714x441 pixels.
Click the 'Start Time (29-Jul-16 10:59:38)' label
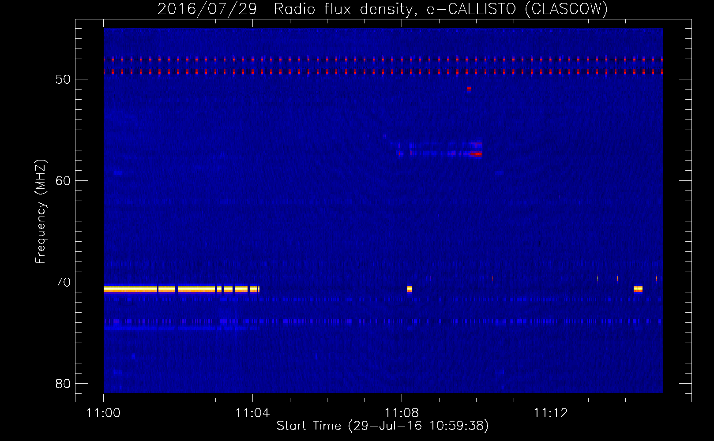(383, 426)
